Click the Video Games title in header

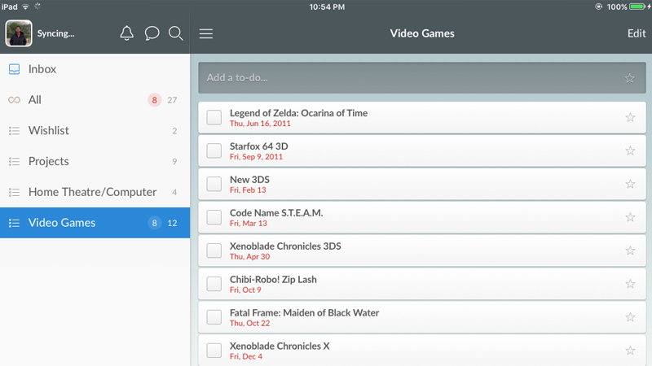tap(422, 33)
